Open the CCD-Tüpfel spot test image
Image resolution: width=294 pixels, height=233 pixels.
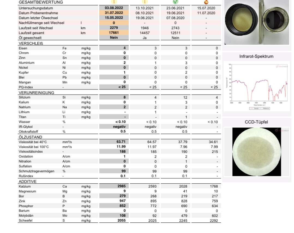coord(256,152)
